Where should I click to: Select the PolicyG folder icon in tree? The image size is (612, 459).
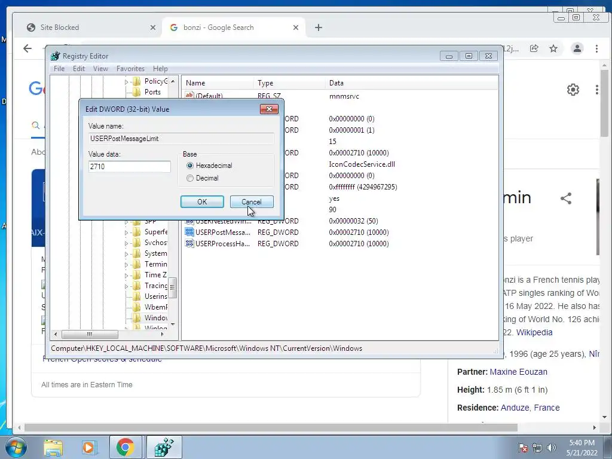(137, 81)
